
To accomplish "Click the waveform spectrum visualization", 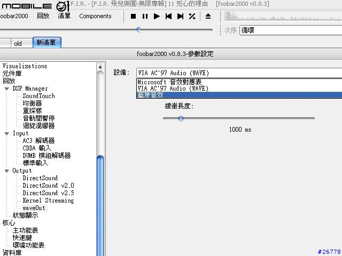I will point(283,17).
